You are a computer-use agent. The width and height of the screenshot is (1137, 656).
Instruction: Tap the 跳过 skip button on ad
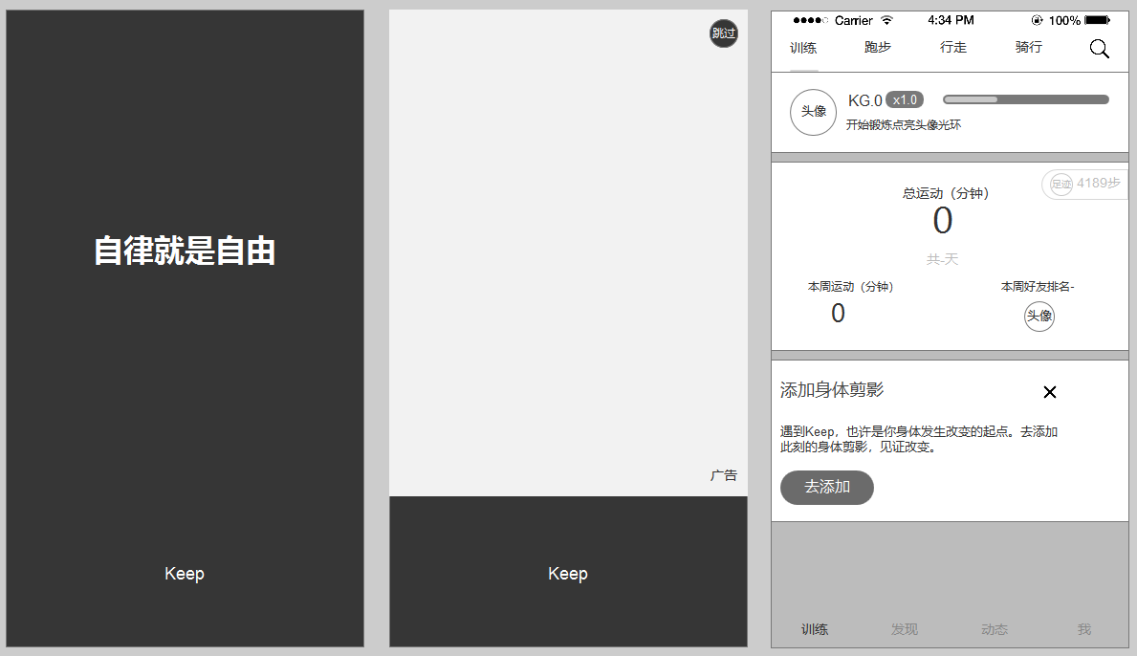point(724,33)
